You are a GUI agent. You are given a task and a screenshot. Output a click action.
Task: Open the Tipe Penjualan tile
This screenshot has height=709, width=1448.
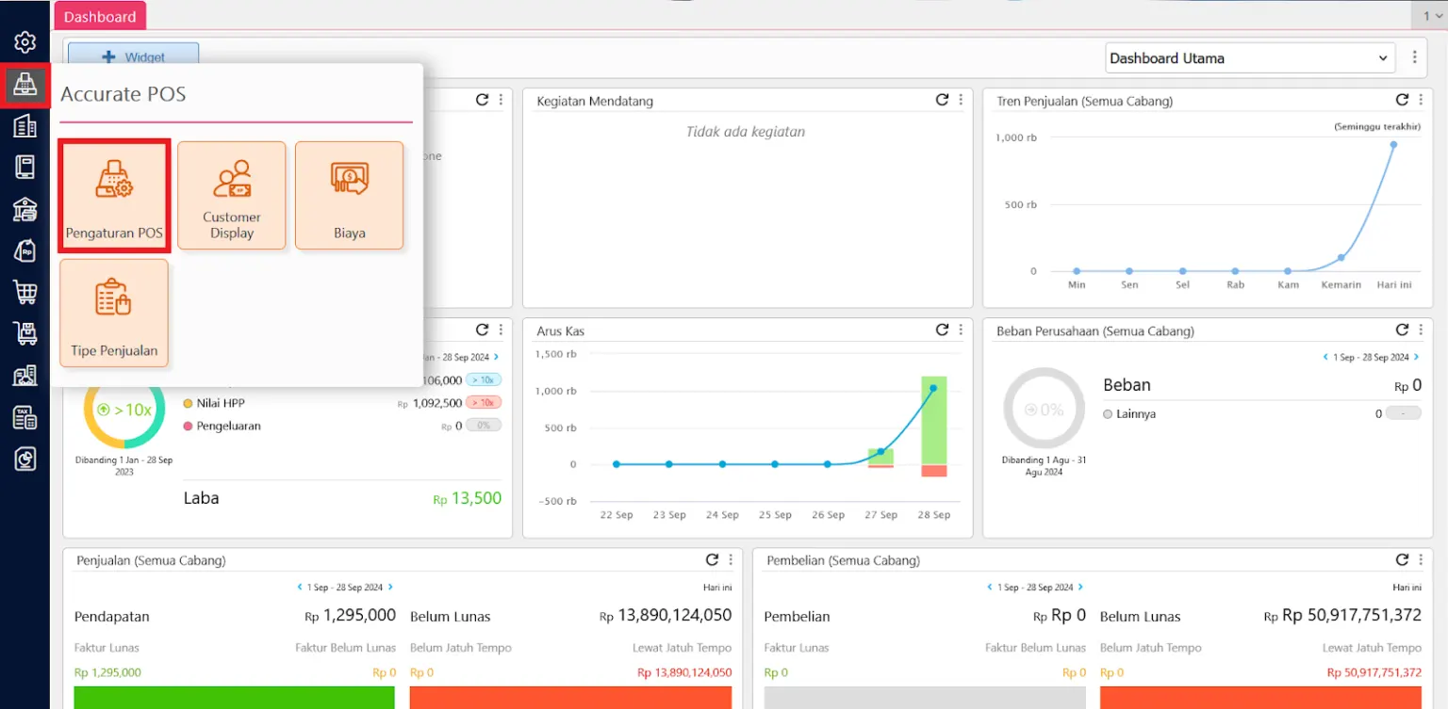114,313
